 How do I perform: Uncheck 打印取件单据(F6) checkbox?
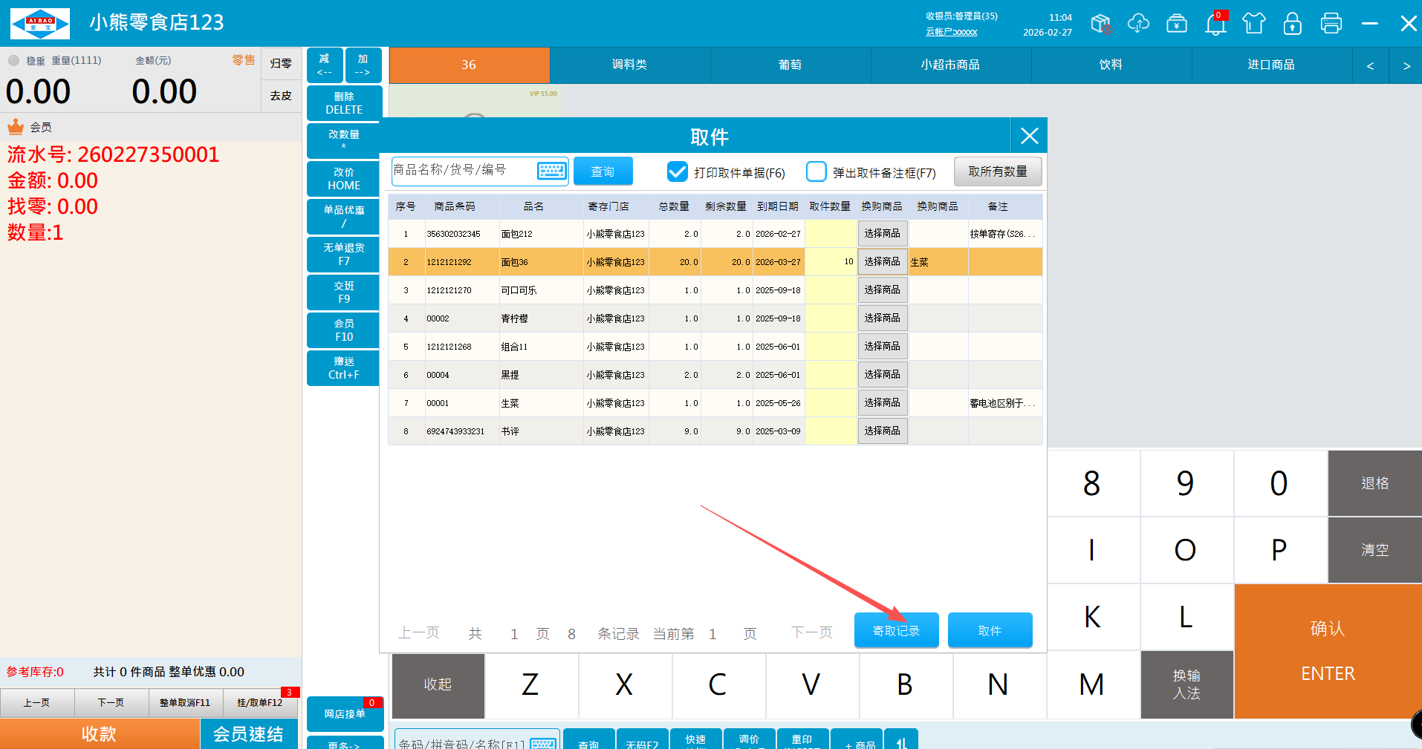click(x=677, y=172)
